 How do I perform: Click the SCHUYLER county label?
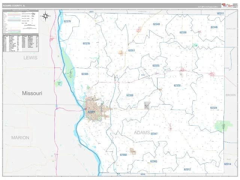click(231, 28)
